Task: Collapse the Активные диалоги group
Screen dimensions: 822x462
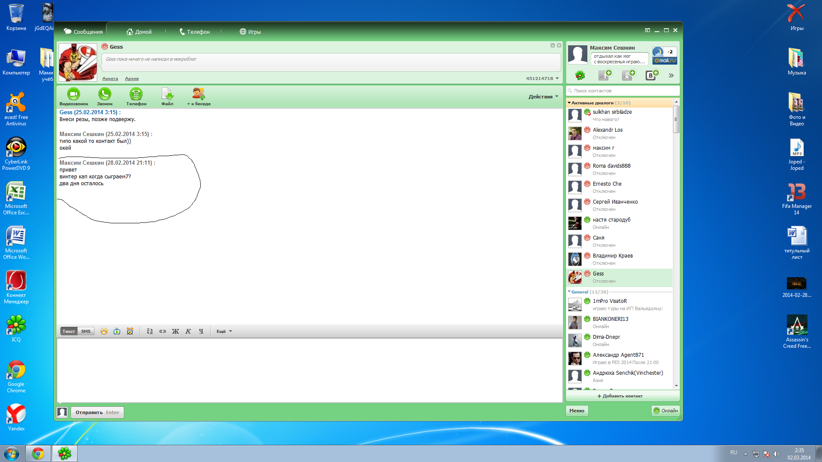Action: tap(569, 103)
